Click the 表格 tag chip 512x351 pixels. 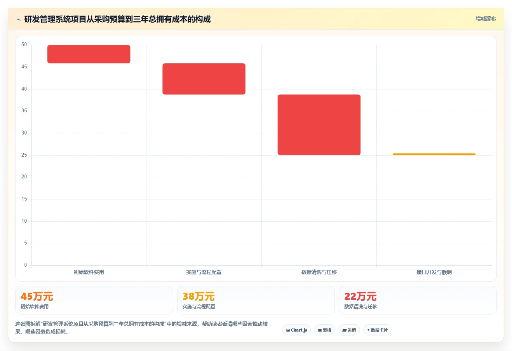(324, 330)
